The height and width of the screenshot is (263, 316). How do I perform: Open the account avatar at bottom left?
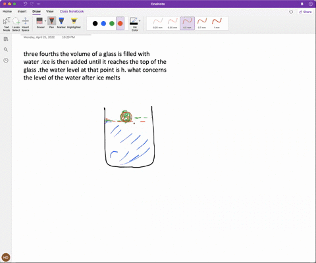pyautogui.click(x=6, y=257)
